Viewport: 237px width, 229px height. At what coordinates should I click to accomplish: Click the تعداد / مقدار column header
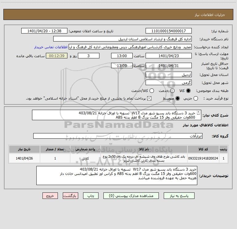coord(55,149)
